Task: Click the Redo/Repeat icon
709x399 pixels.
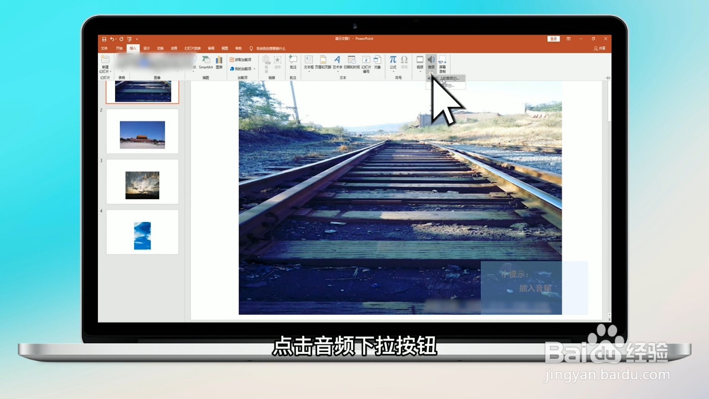Action: (x=121, y=39)
